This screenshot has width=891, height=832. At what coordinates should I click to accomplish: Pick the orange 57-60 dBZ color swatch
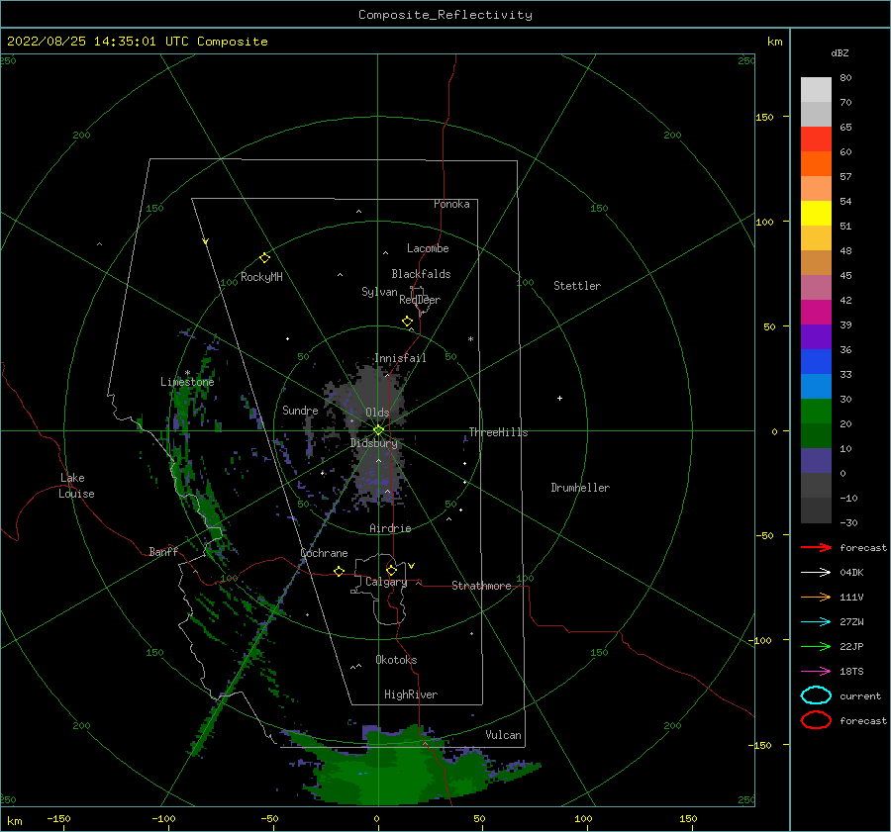point(816,163)
